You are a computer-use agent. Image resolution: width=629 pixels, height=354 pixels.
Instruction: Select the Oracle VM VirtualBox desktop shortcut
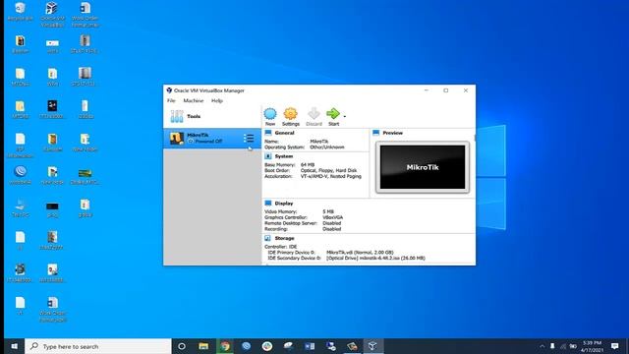click(52, 14)
